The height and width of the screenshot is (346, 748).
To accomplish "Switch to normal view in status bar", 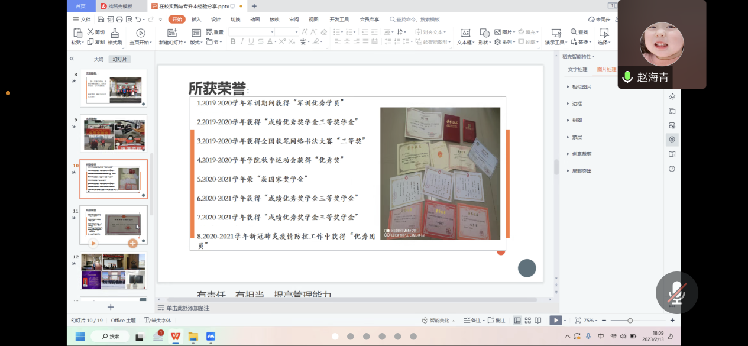I will click(x=517, y=321).
